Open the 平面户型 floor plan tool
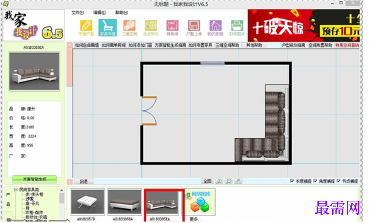The width and height of the screenshot is (369, 223). point(86,28)
